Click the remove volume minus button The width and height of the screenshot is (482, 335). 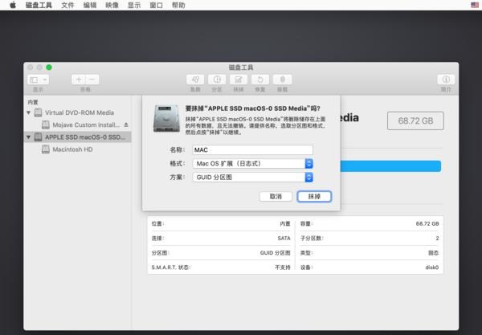tap(92, 80)
